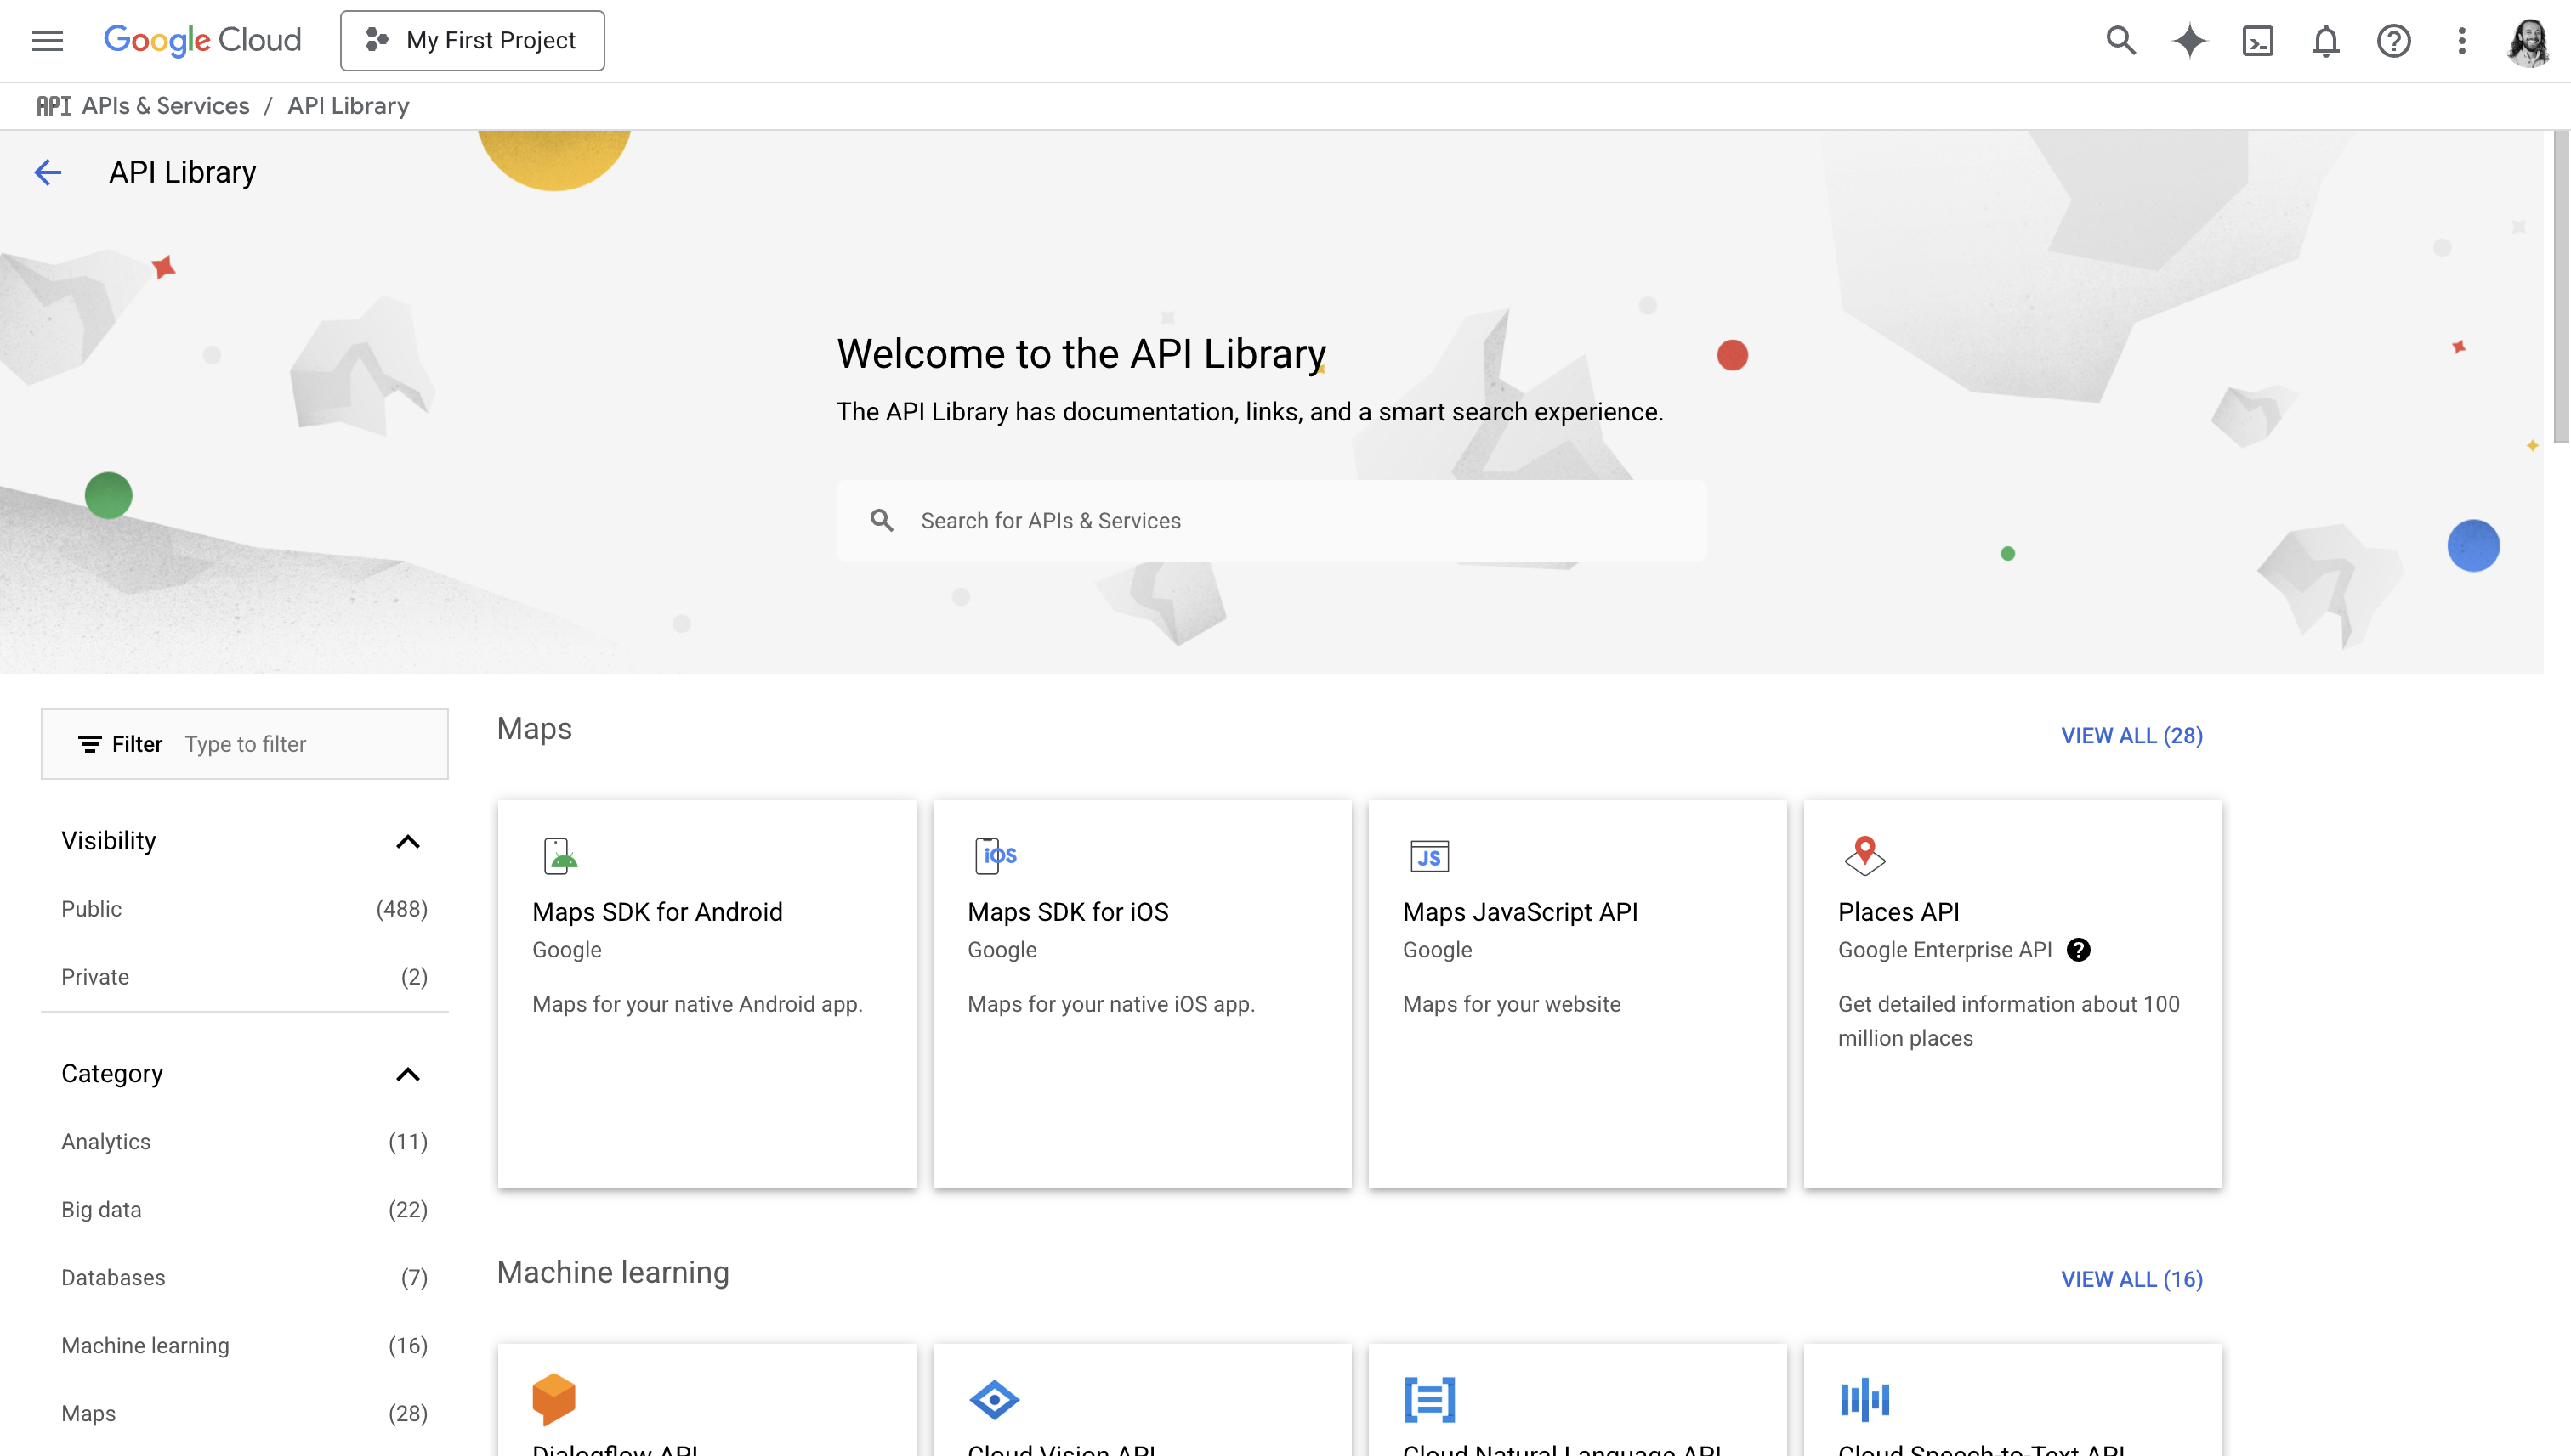
Task: Open the Maps JavaScript API card
Action: 1576,992
